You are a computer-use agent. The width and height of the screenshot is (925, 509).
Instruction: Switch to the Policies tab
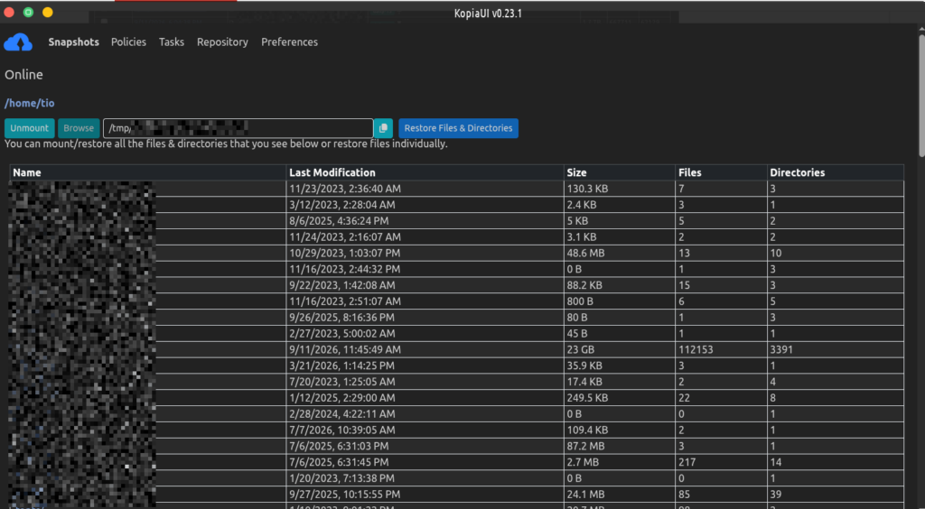click(128, 42)
